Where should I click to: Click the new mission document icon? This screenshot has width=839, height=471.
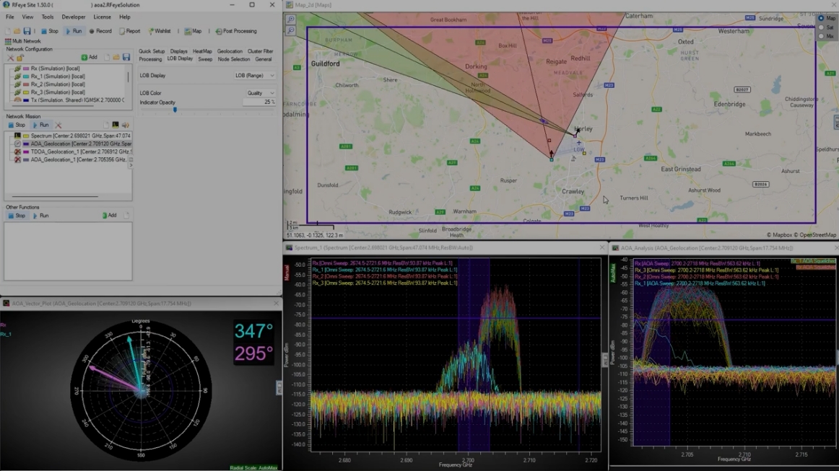[x=106, y=125]
